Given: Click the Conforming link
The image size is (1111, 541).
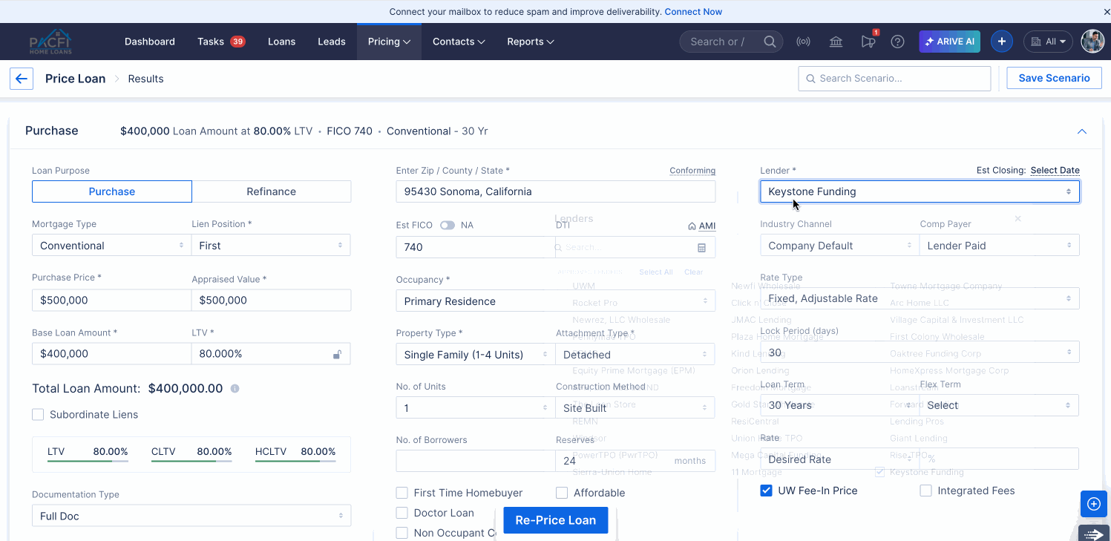Looking at the screenshot, I should [x=692, y=170].
